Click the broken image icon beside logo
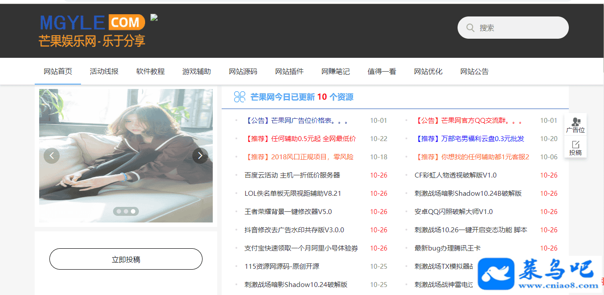 pos(154,18)
